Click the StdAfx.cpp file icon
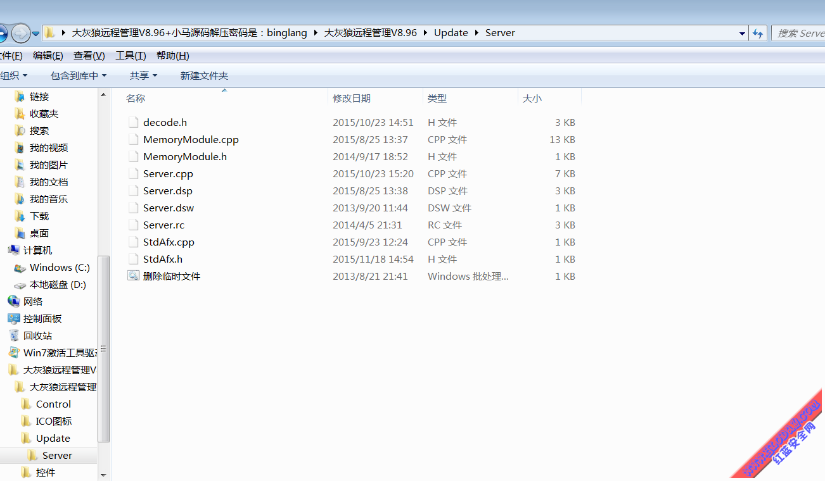 [132, 242]
